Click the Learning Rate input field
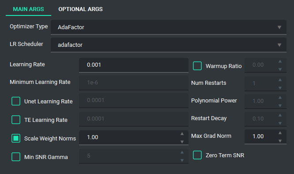The width and height of the screenshot is (294, 174). tap(134, 65)
